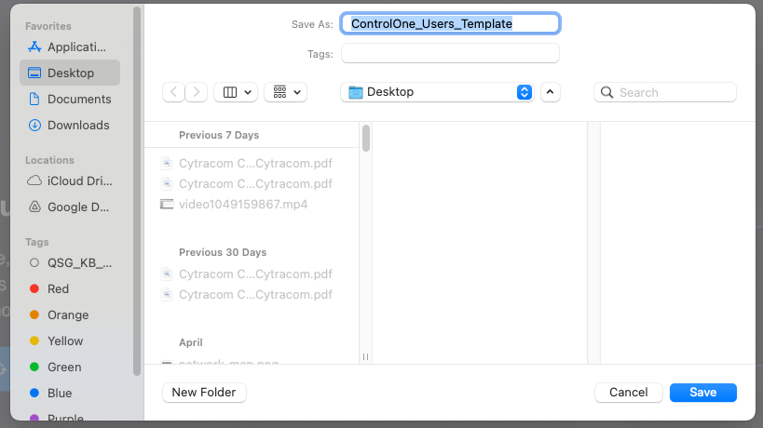Open the Documents sidebar folder
Screen dimensions: 763x428
click(x=78, y=99)
